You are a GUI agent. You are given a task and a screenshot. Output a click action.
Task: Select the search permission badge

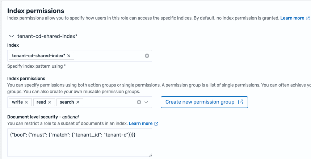pyautogui.click(x=67, y=102)
